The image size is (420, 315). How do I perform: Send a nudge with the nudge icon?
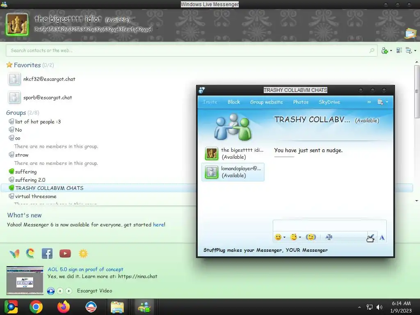click(x=311, y=237)
